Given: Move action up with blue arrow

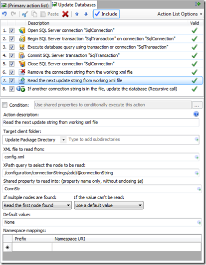Looking at the screenshot, I should [77, 14].
